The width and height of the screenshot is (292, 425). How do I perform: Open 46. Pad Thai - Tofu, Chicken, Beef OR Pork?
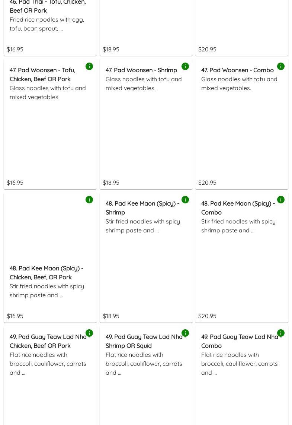click(47, 6)
